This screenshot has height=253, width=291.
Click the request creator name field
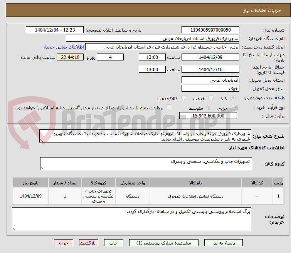pos(162,47)
